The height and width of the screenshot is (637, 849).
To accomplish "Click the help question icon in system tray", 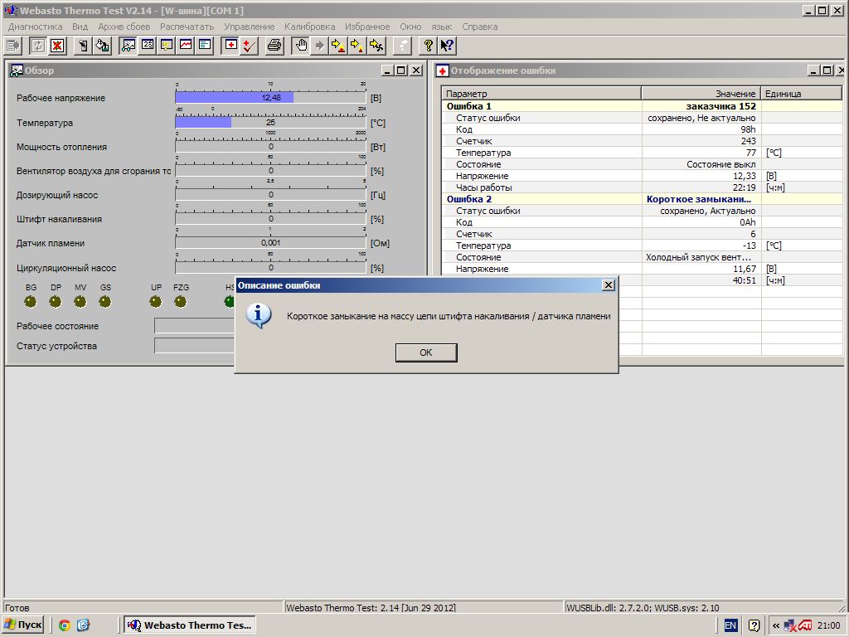I will tap(754, 625).
